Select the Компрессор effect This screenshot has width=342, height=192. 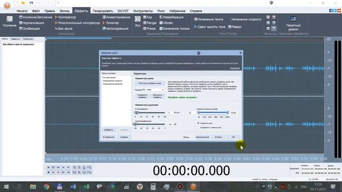click(65, 17)
